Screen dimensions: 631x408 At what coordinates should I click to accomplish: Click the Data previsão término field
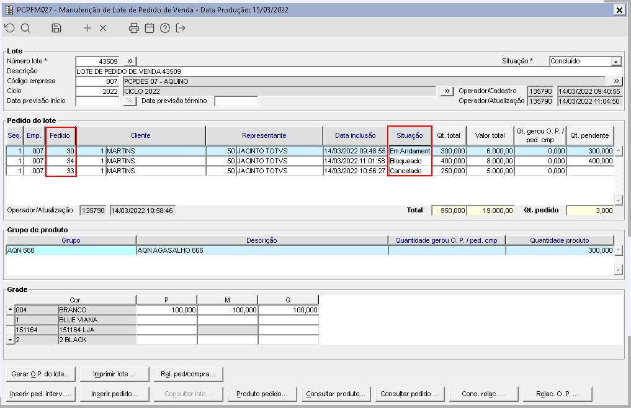[x=235, y=101]
